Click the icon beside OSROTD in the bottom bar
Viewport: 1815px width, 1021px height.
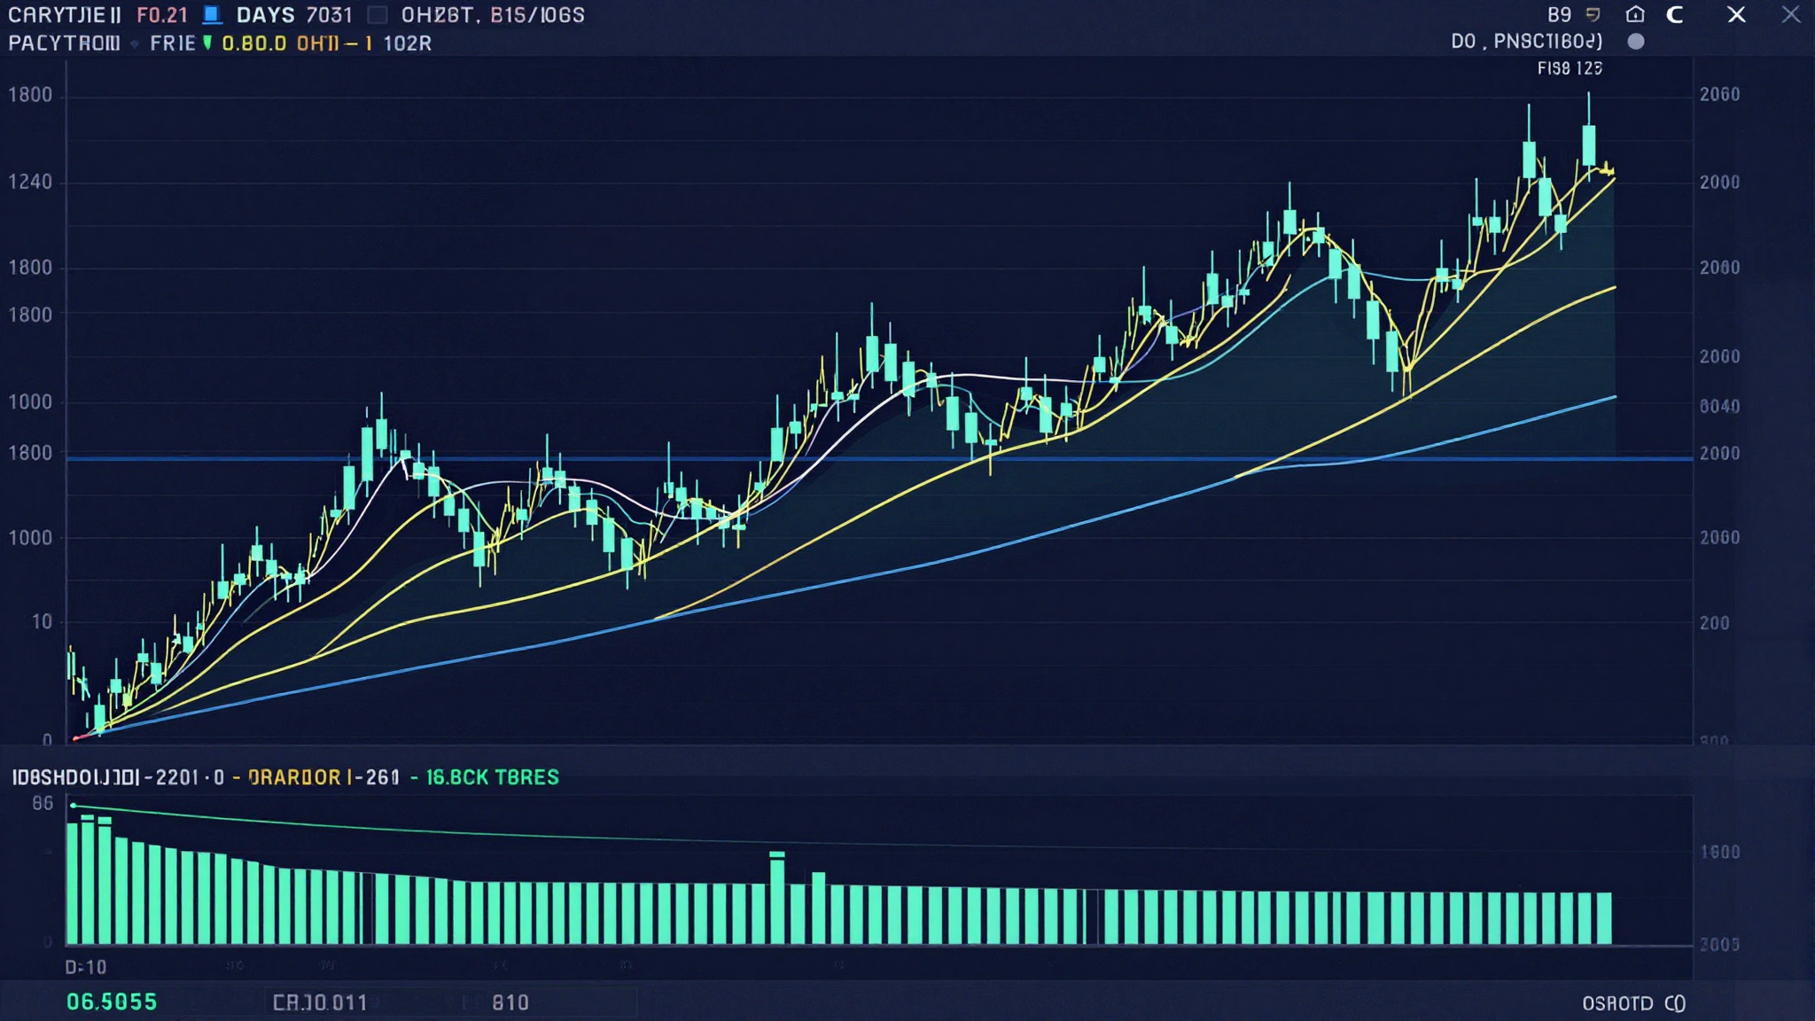tap(1675, 1003)
